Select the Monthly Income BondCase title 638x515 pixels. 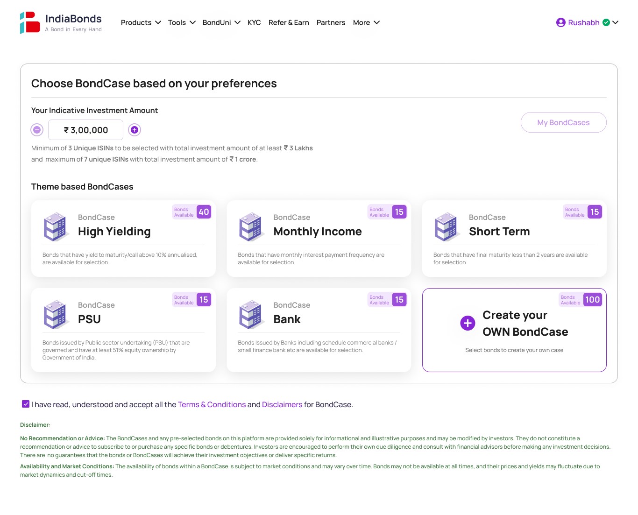[318, 232]
